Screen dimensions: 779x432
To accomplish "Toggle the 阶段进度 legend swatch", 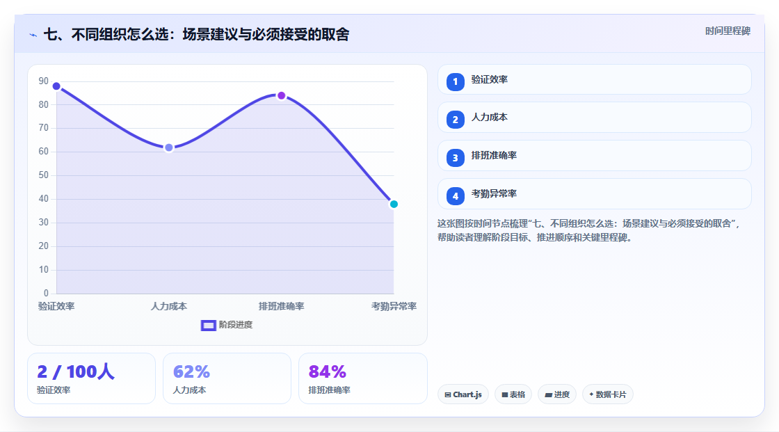I will pos(208,325).
